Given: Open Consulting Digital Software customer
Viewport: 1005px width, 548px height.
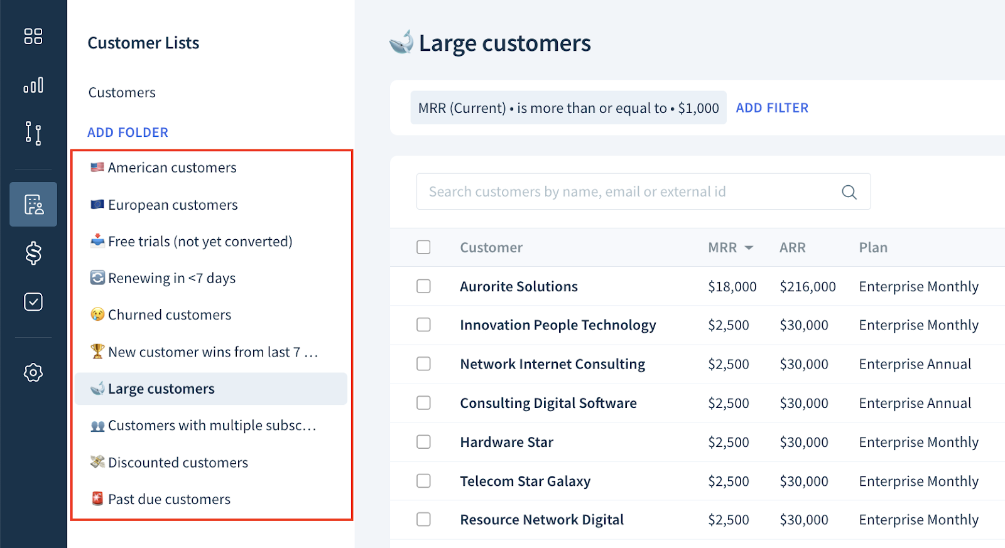Looking at the screenshot, I should tap(548, 403).
